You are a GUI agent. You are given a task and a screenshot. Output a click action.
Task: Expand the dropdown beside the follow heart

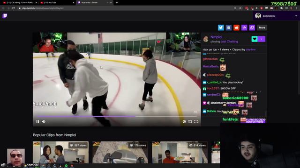(x=262, y=39)
